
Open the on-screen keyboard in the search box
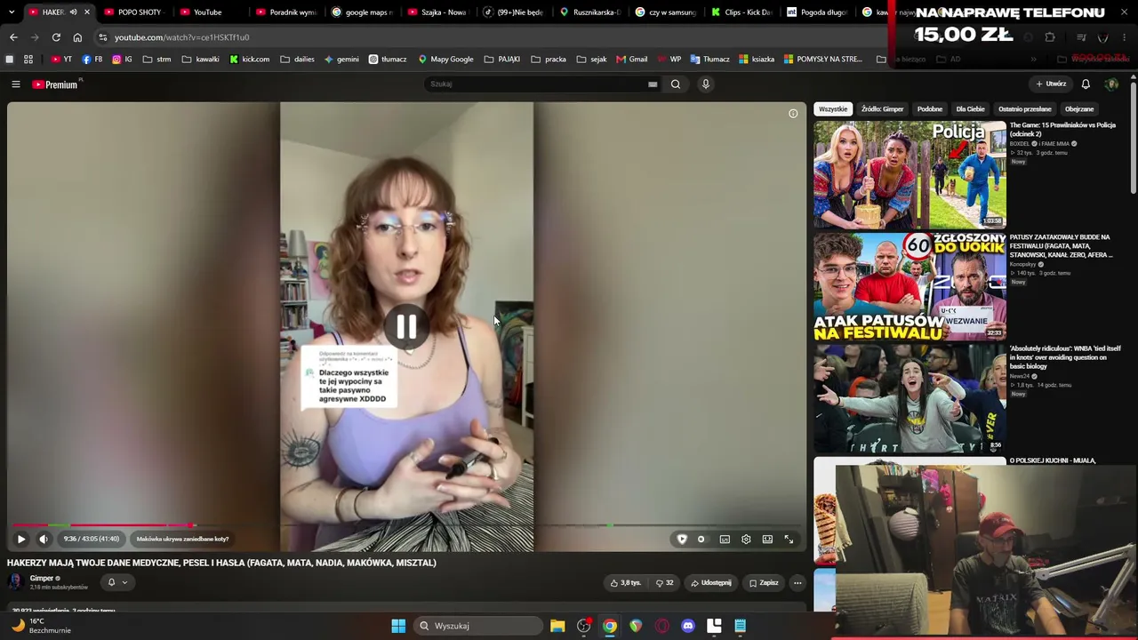[653, 84]
